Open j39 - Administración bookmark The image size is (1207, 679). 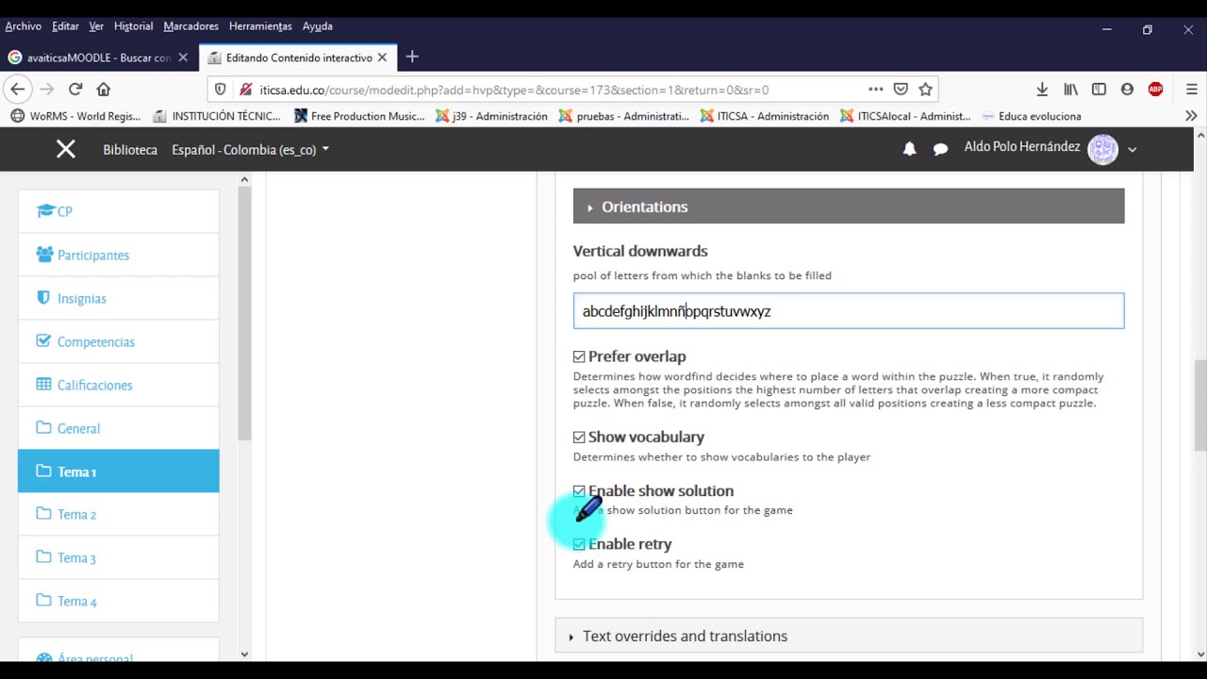491,116
